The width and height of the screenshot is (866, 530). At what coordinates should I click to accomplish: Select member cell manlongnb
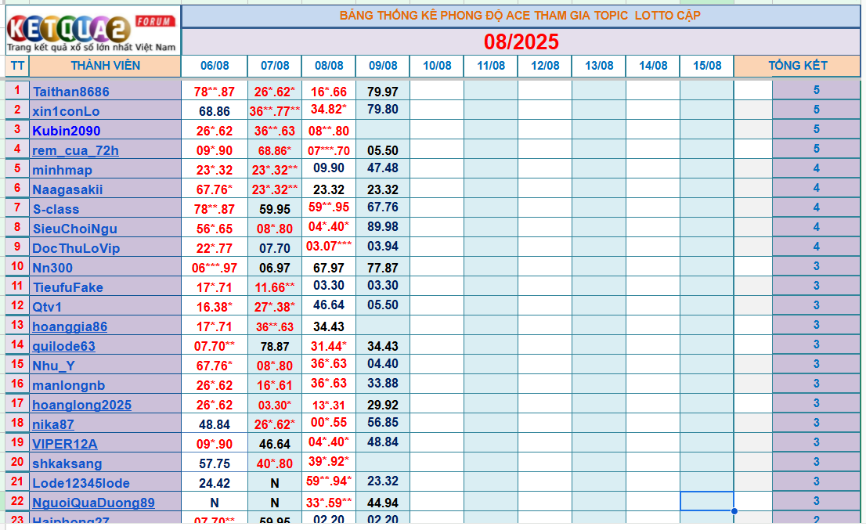pyautogui.click(x=105, y=385)
